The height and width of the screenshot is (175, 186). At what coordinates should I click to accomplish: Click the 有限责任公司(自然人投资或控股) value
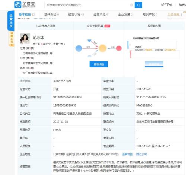(73, 114)
